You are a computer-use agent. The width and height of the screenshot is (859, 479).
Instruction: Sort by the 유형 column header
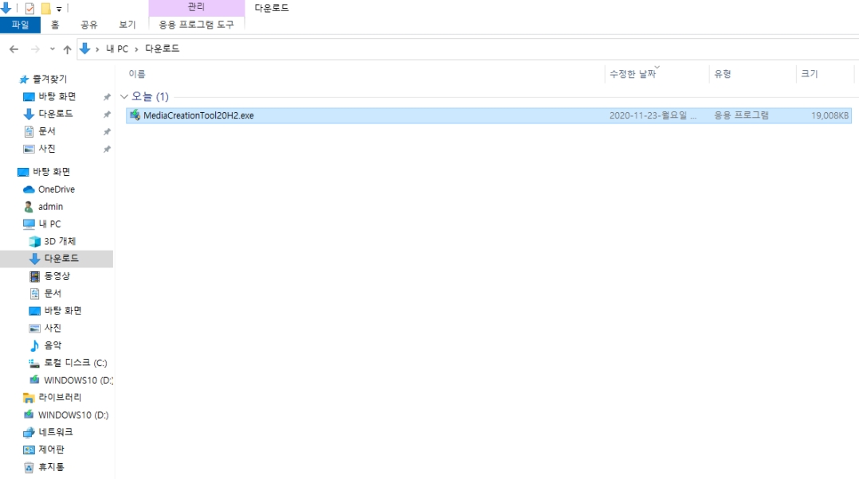[x=723, y=74]
